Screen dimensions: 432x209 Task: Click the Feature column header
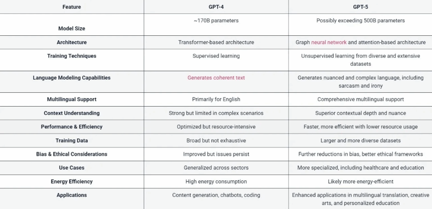tap(72, 7)
